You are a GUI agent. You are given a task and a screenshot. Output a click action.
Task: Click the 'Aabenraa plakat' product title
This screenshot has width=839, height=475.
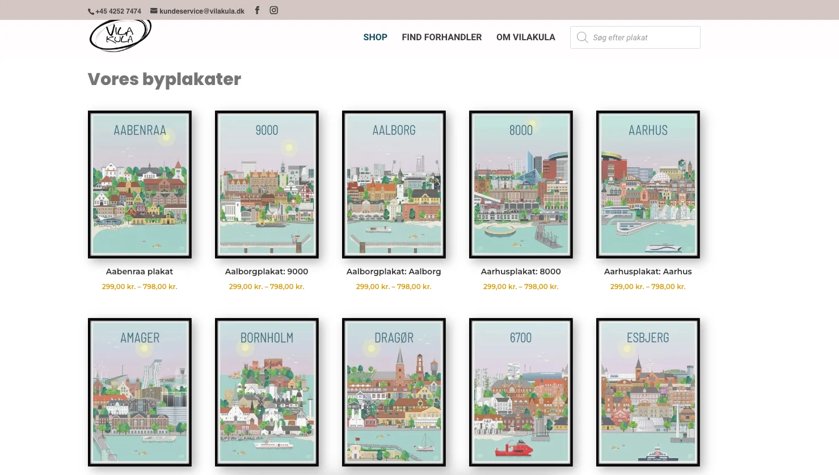(140, 272)
